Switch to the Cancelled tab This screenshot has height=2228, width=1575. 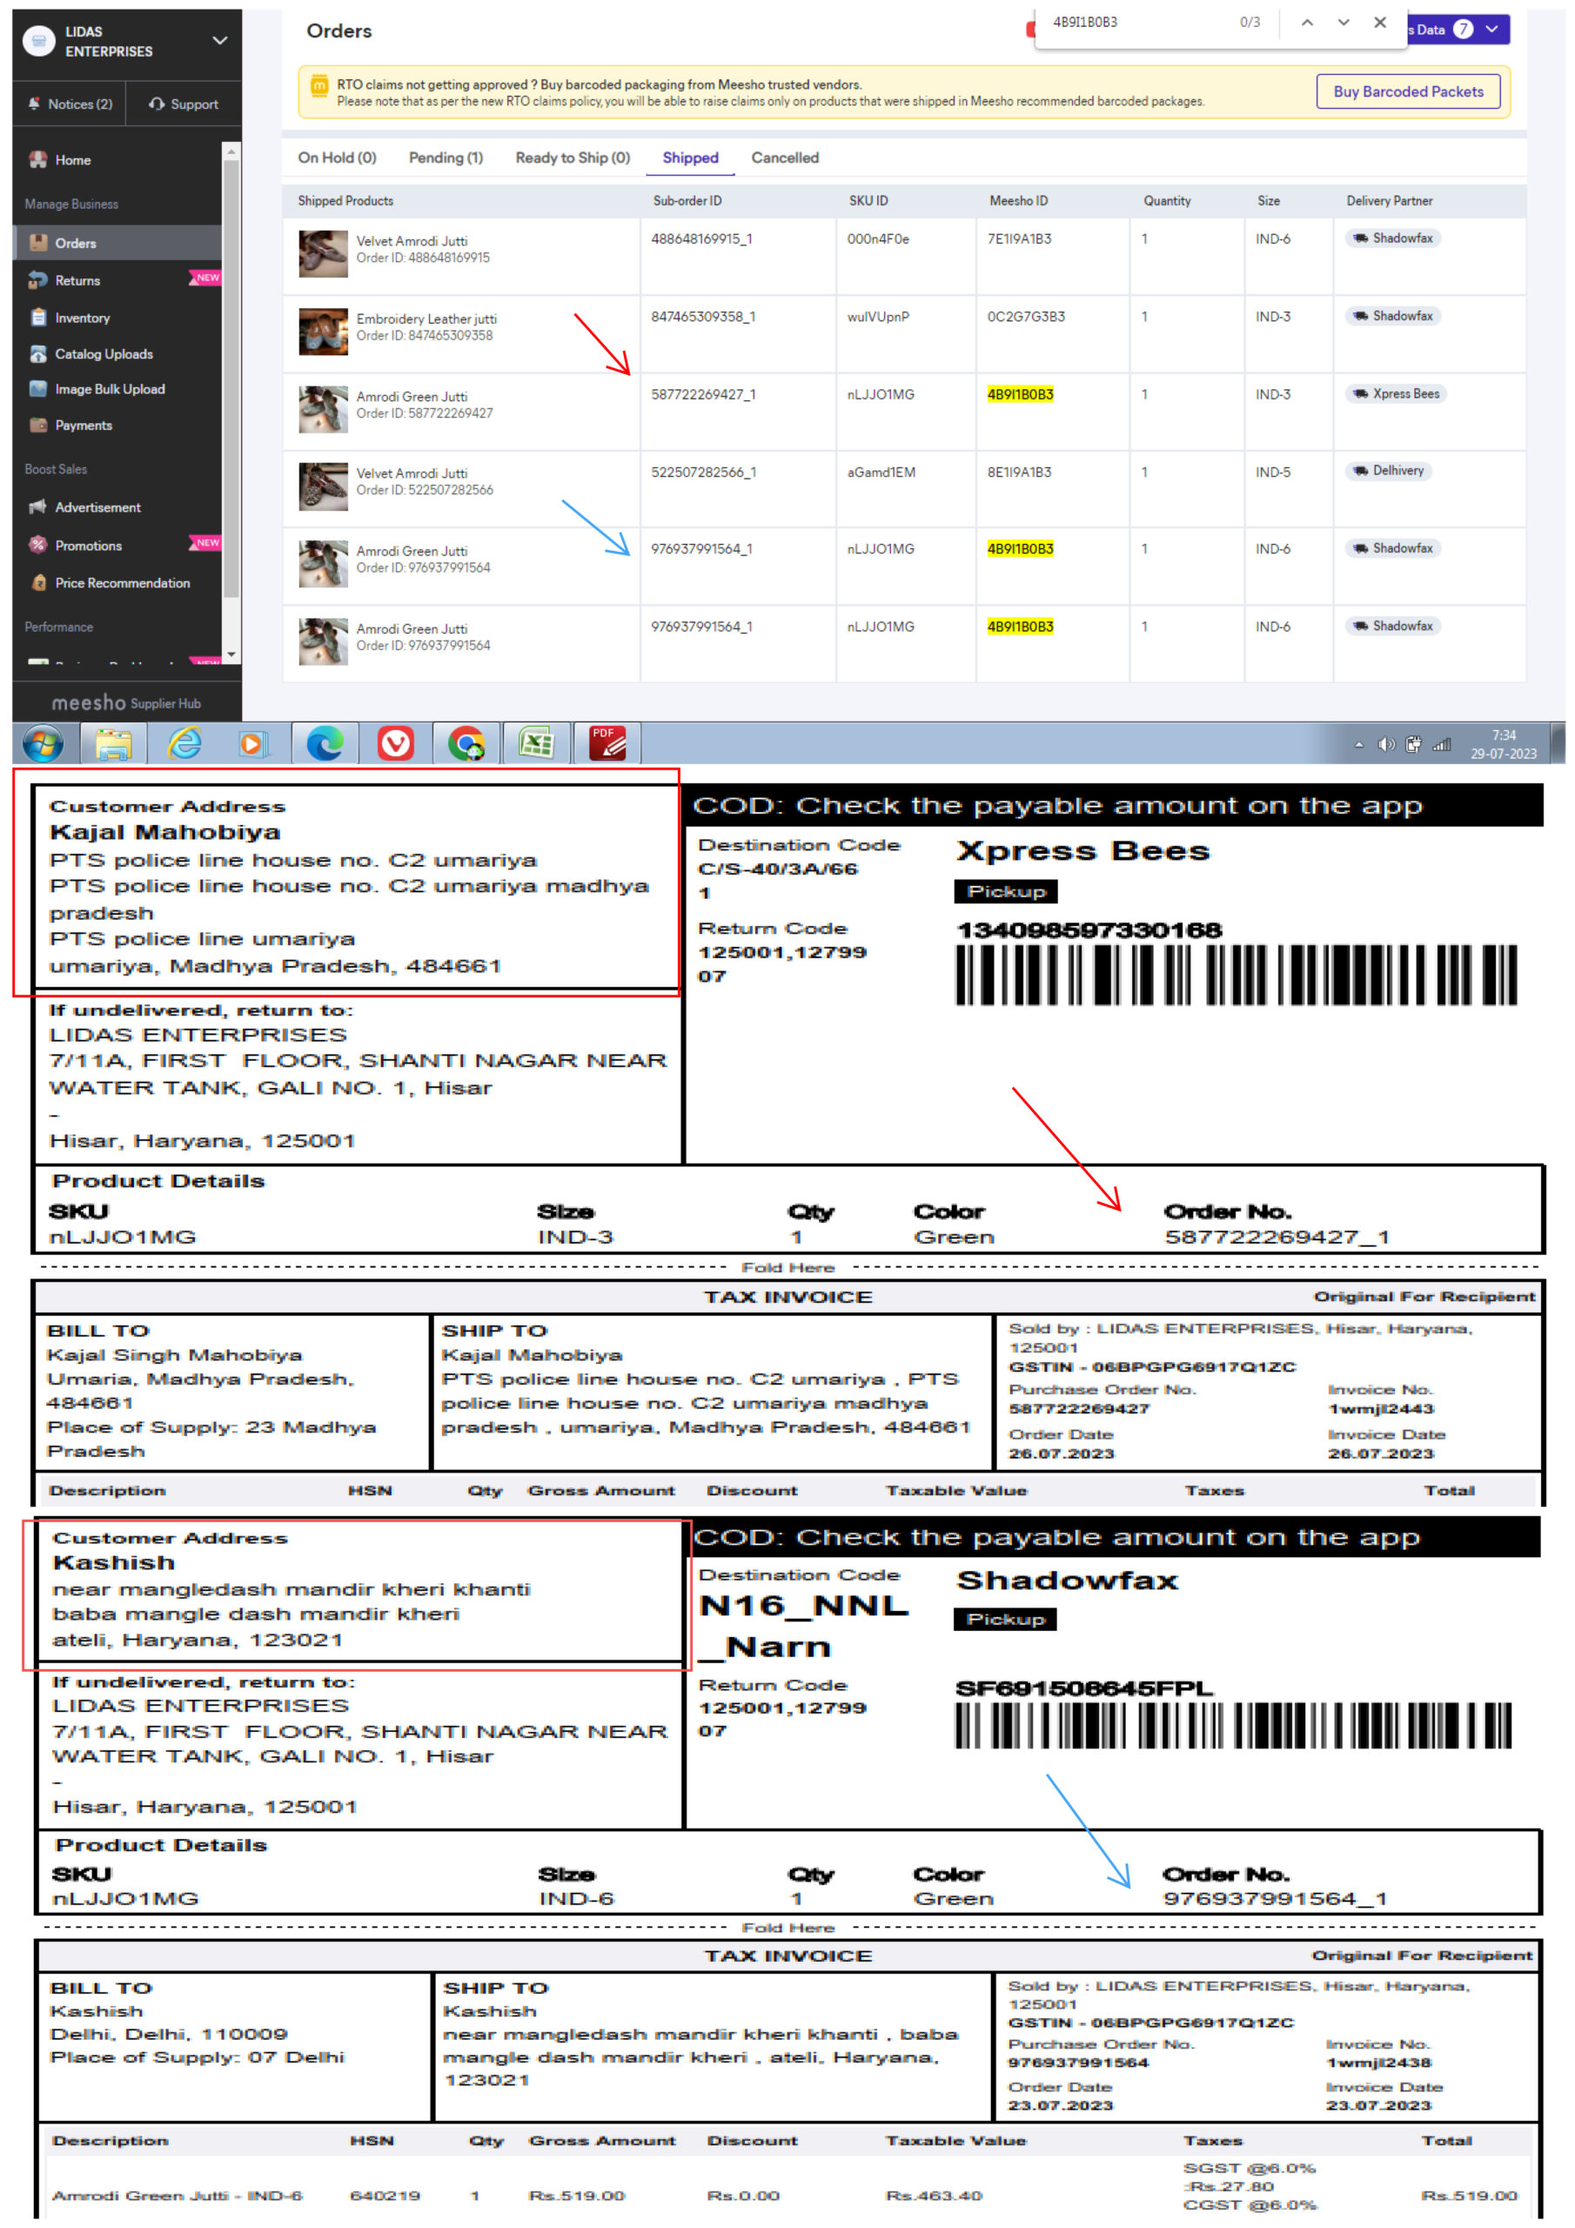pos(784,158)
